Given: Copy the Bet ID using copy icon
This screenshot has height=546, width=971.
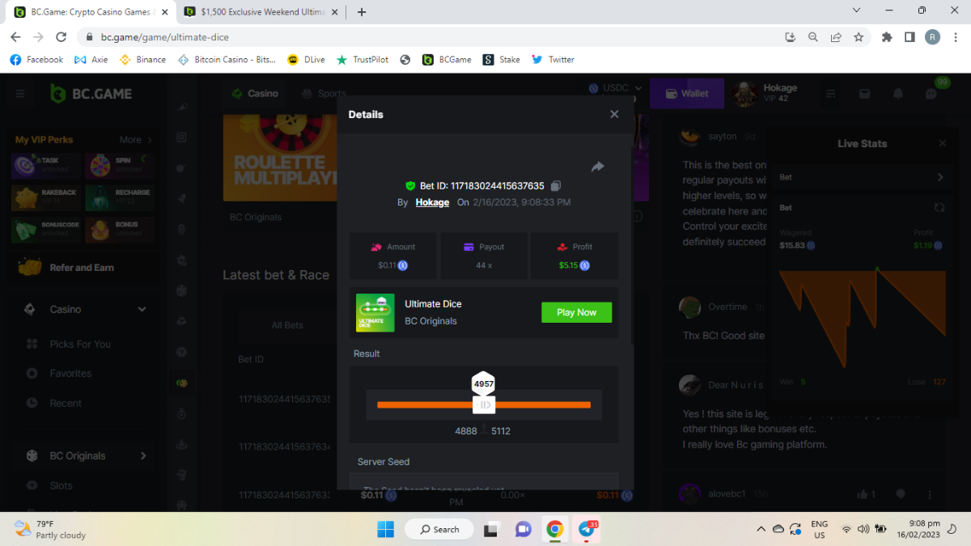Looking at the screenshot, I should coord(556,186).
